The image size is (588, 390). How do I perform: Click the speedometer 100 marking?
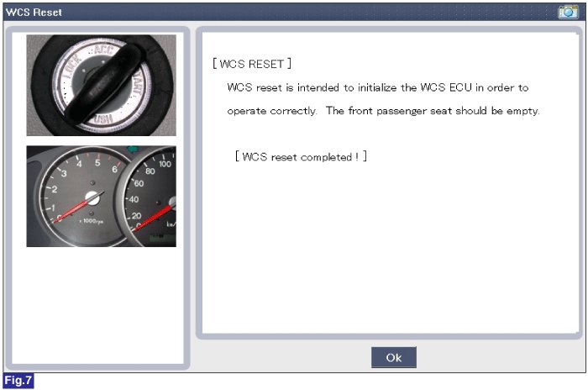(165, 164)
